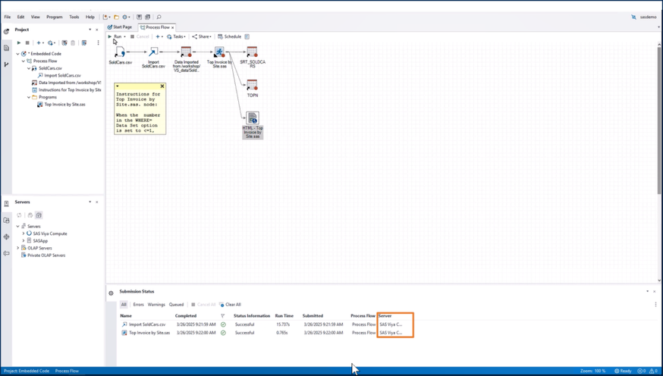Click the Servers pane icon in left sidebar

pos(6,204)
